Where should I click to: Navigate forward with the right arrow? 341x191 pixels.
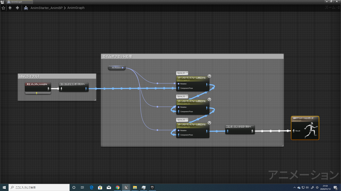(17, 8)
